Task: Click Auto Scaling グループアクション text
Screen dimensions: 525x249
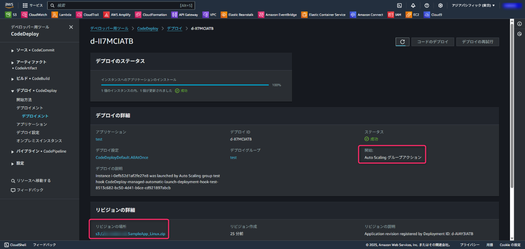Action: 393,158
